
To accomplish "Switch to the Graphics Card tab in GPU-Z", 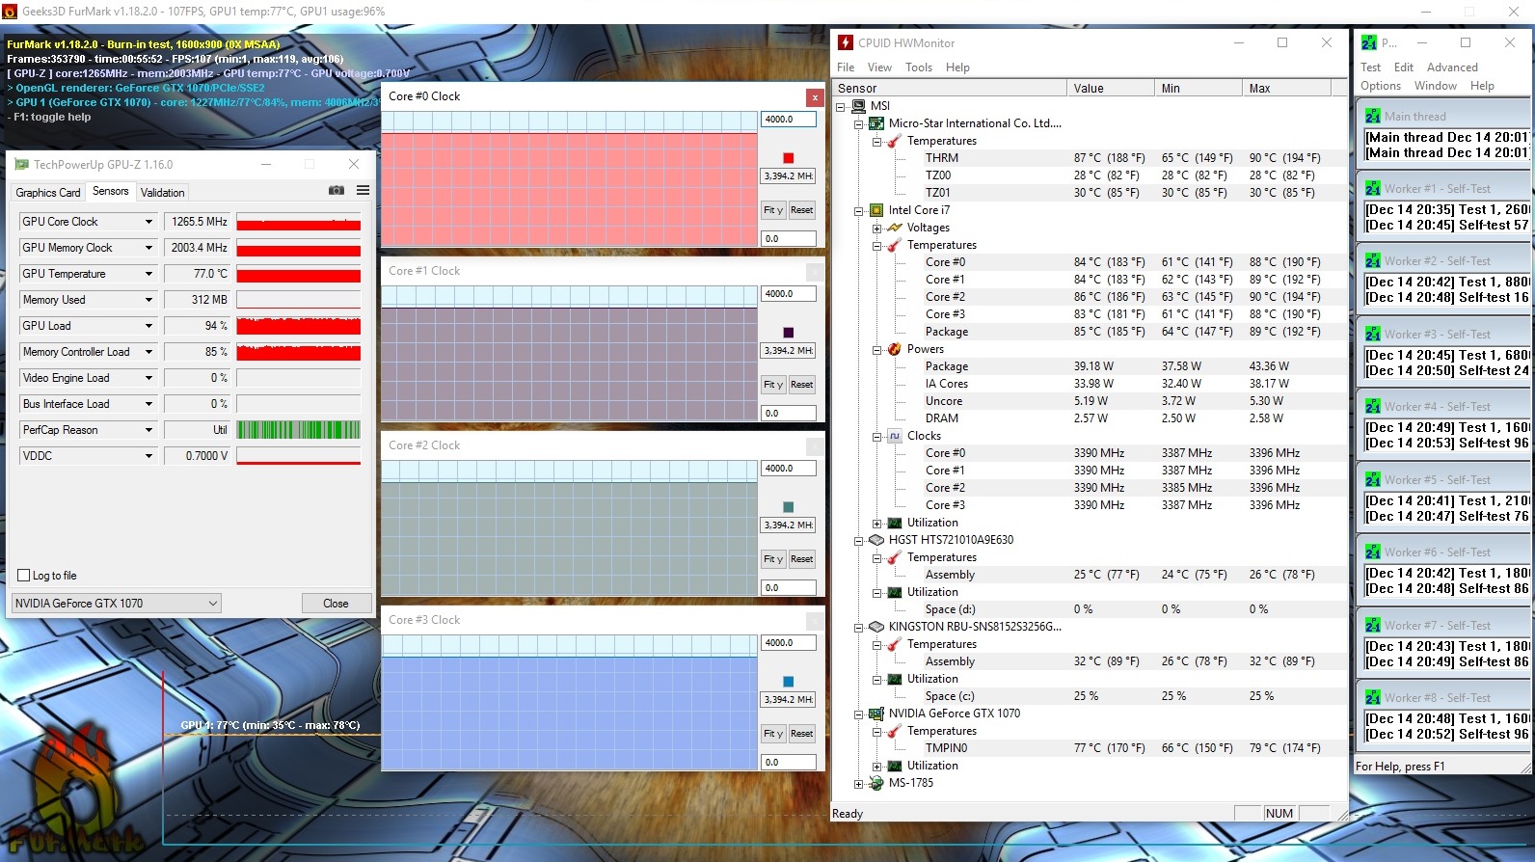I will click(x=48, y=193).
